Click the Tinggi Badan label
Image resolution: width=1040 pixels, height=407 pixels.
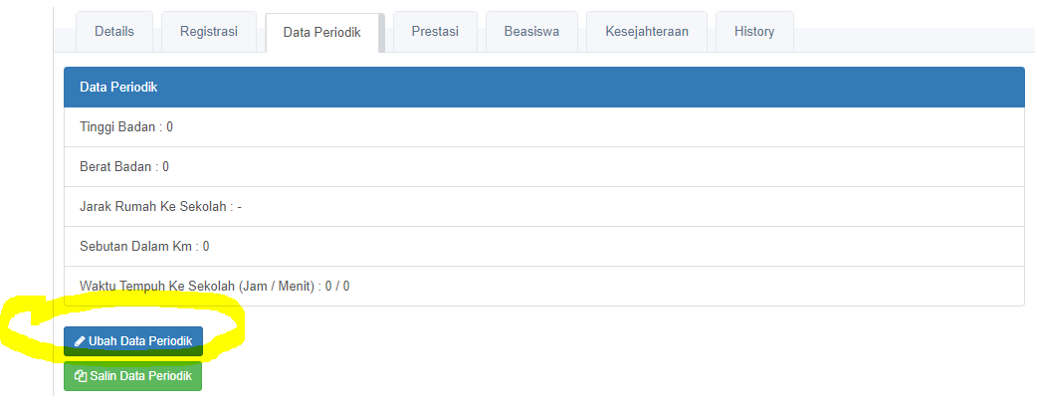(117, 126)
